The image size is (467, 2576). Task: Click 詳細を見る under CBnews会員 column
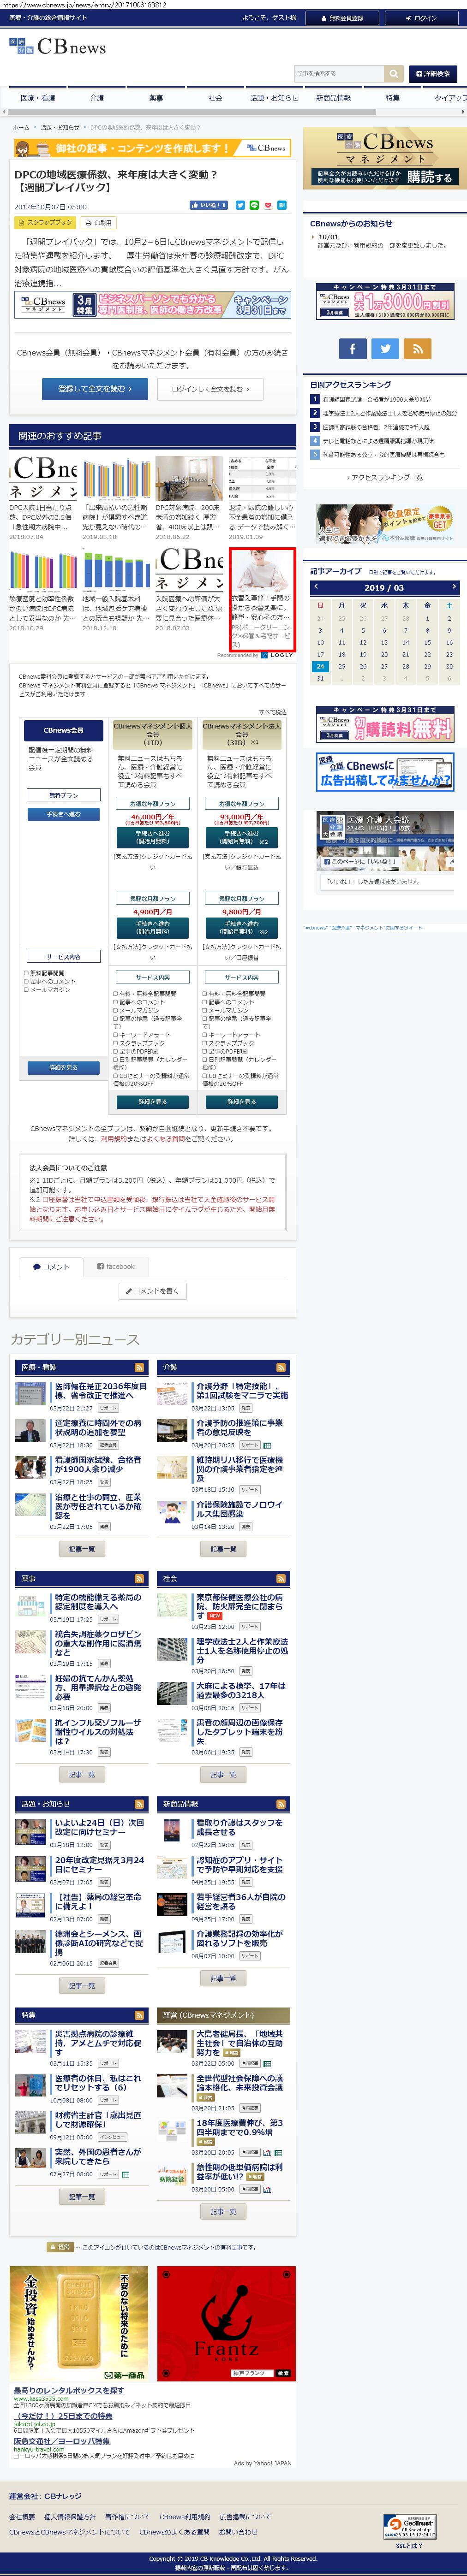(63, 1067)
